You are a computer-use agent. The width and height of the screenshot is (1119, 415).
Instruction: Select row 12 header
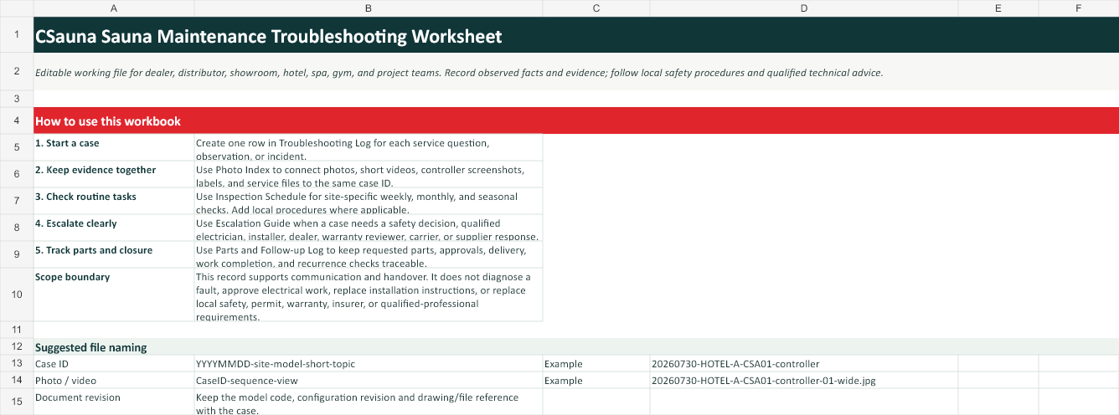17,346
